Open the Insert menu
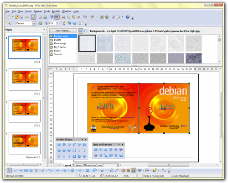 28,11
